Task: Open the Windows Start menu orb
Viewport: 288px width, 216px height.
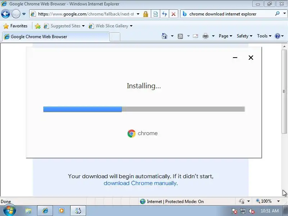Action: 9,211
